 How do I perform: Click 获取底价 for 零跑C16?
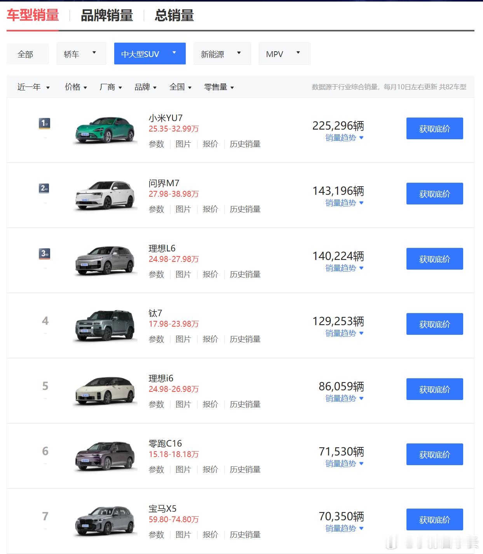click(434, 454)
